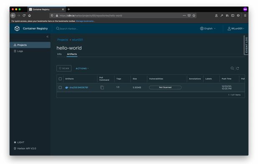Expand the Actions dropdown menu

[x=82, y=68]
